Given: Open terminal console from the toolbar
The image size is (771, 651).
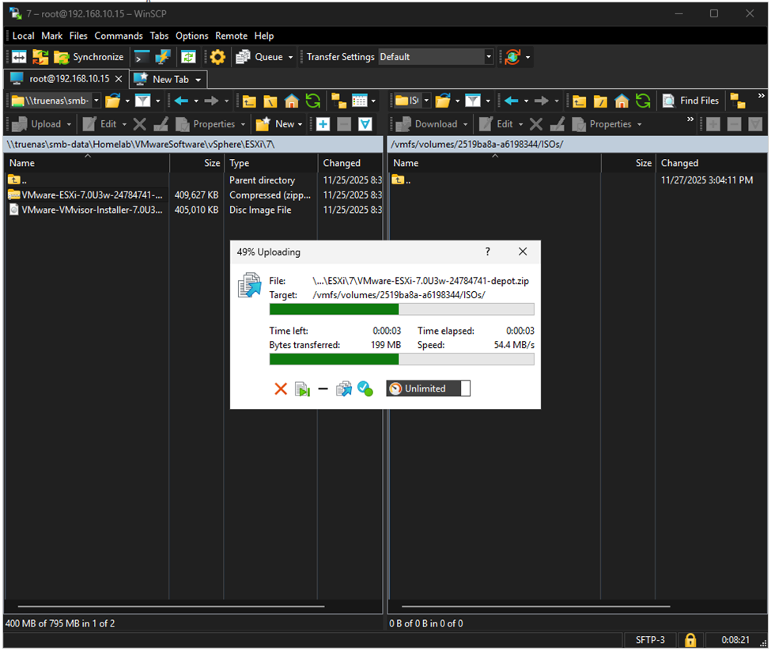Looking at the screenshot, I should [x=142, y=57].
